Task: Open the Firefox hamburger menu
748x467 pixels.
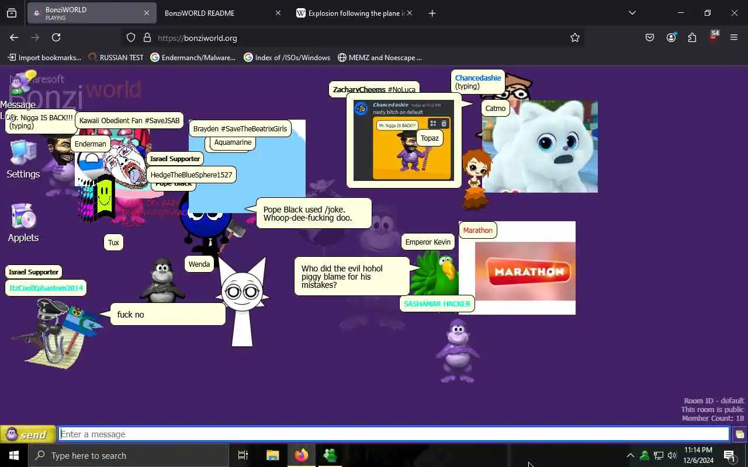Action: tap(734, 37)
